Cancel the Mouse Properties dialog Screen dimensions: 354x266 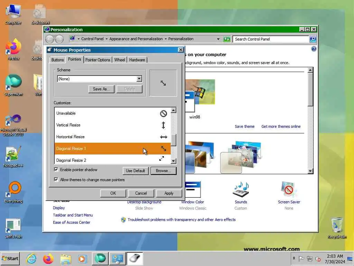141,193
